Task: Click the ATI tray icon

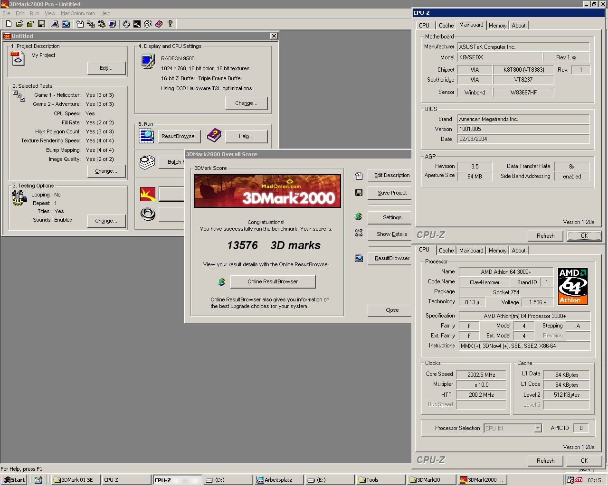Action: (x=579, y=480)
